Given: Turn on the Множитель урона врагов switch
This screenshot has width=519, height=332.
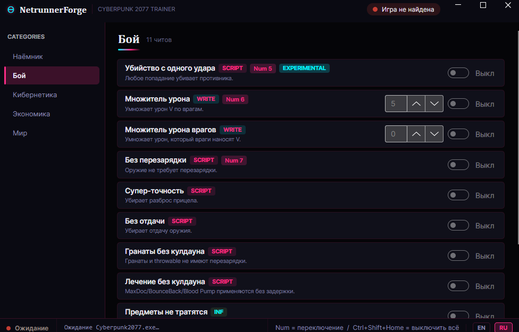Looking at the screenshot, I should pos(458,134).
